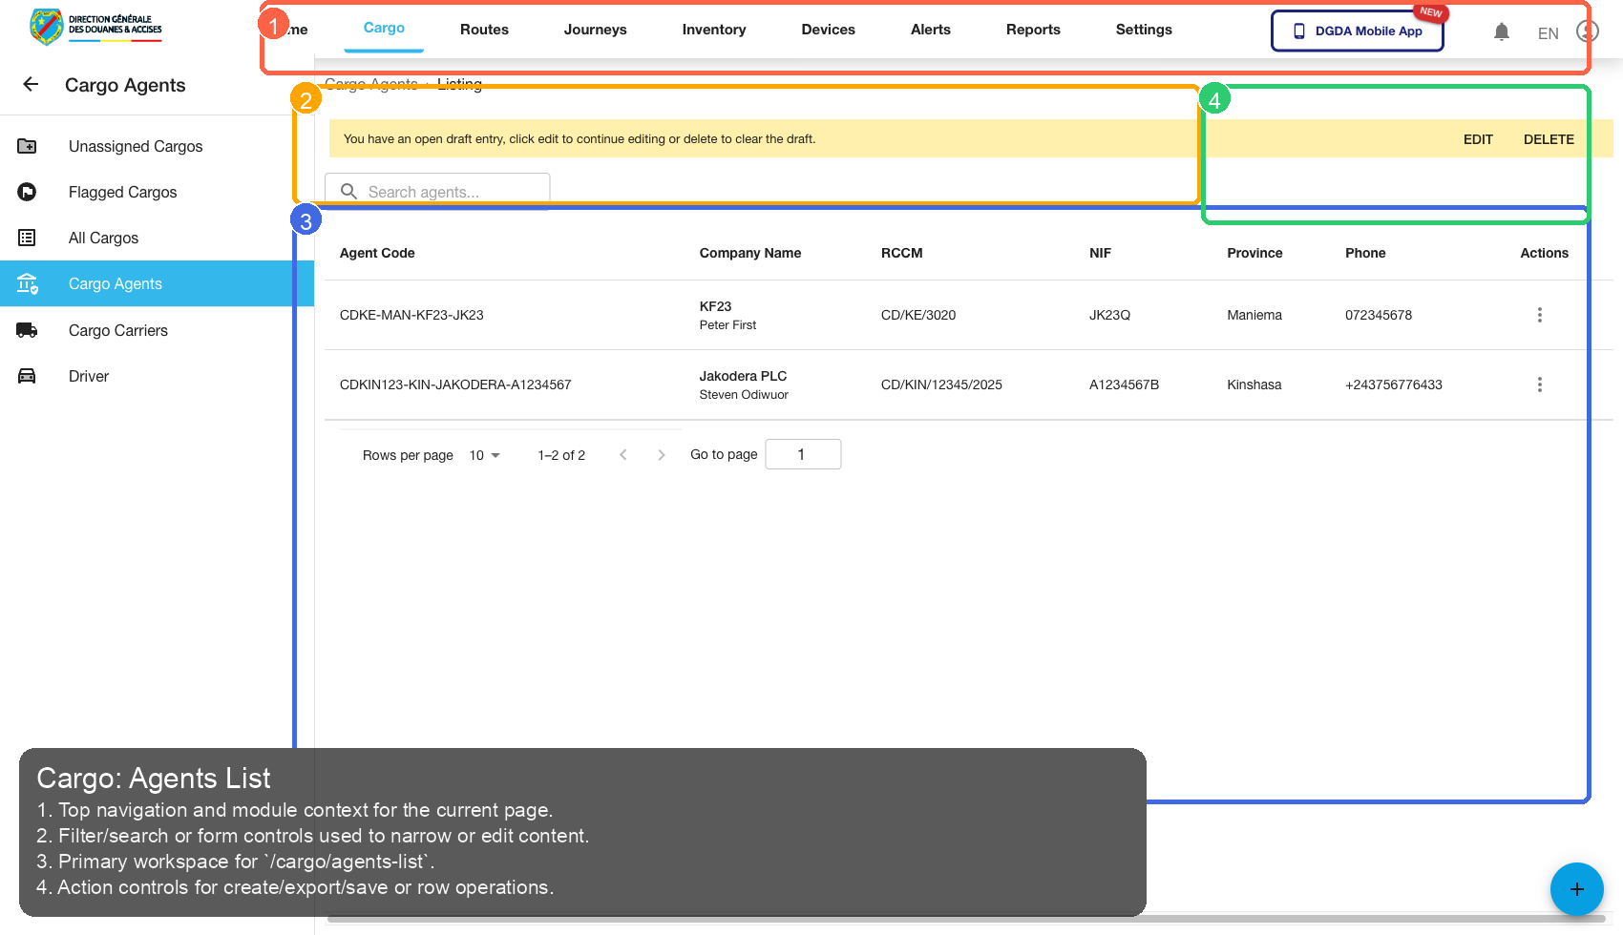Click the Unassigned Cargos folder icon
Screen dimensions: 1623x935
point(27,146)
